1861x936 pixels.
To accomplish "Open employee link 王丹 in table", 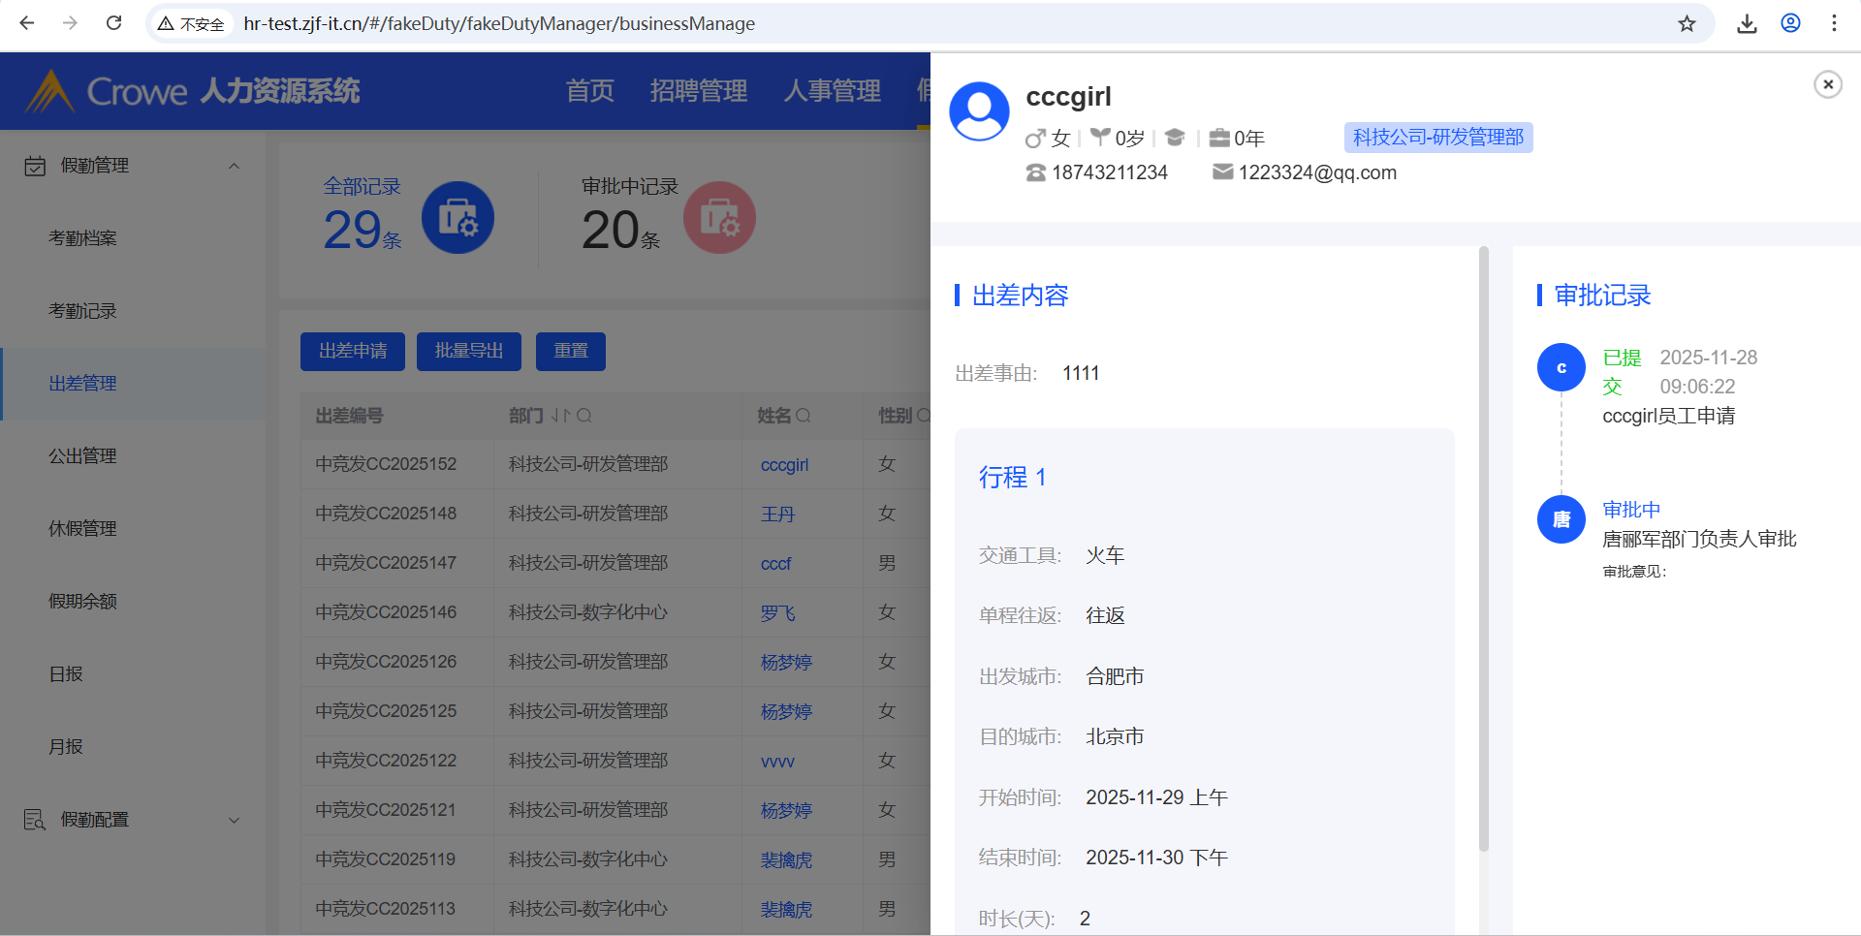I will pyautogui.click(x=777, y=515).
